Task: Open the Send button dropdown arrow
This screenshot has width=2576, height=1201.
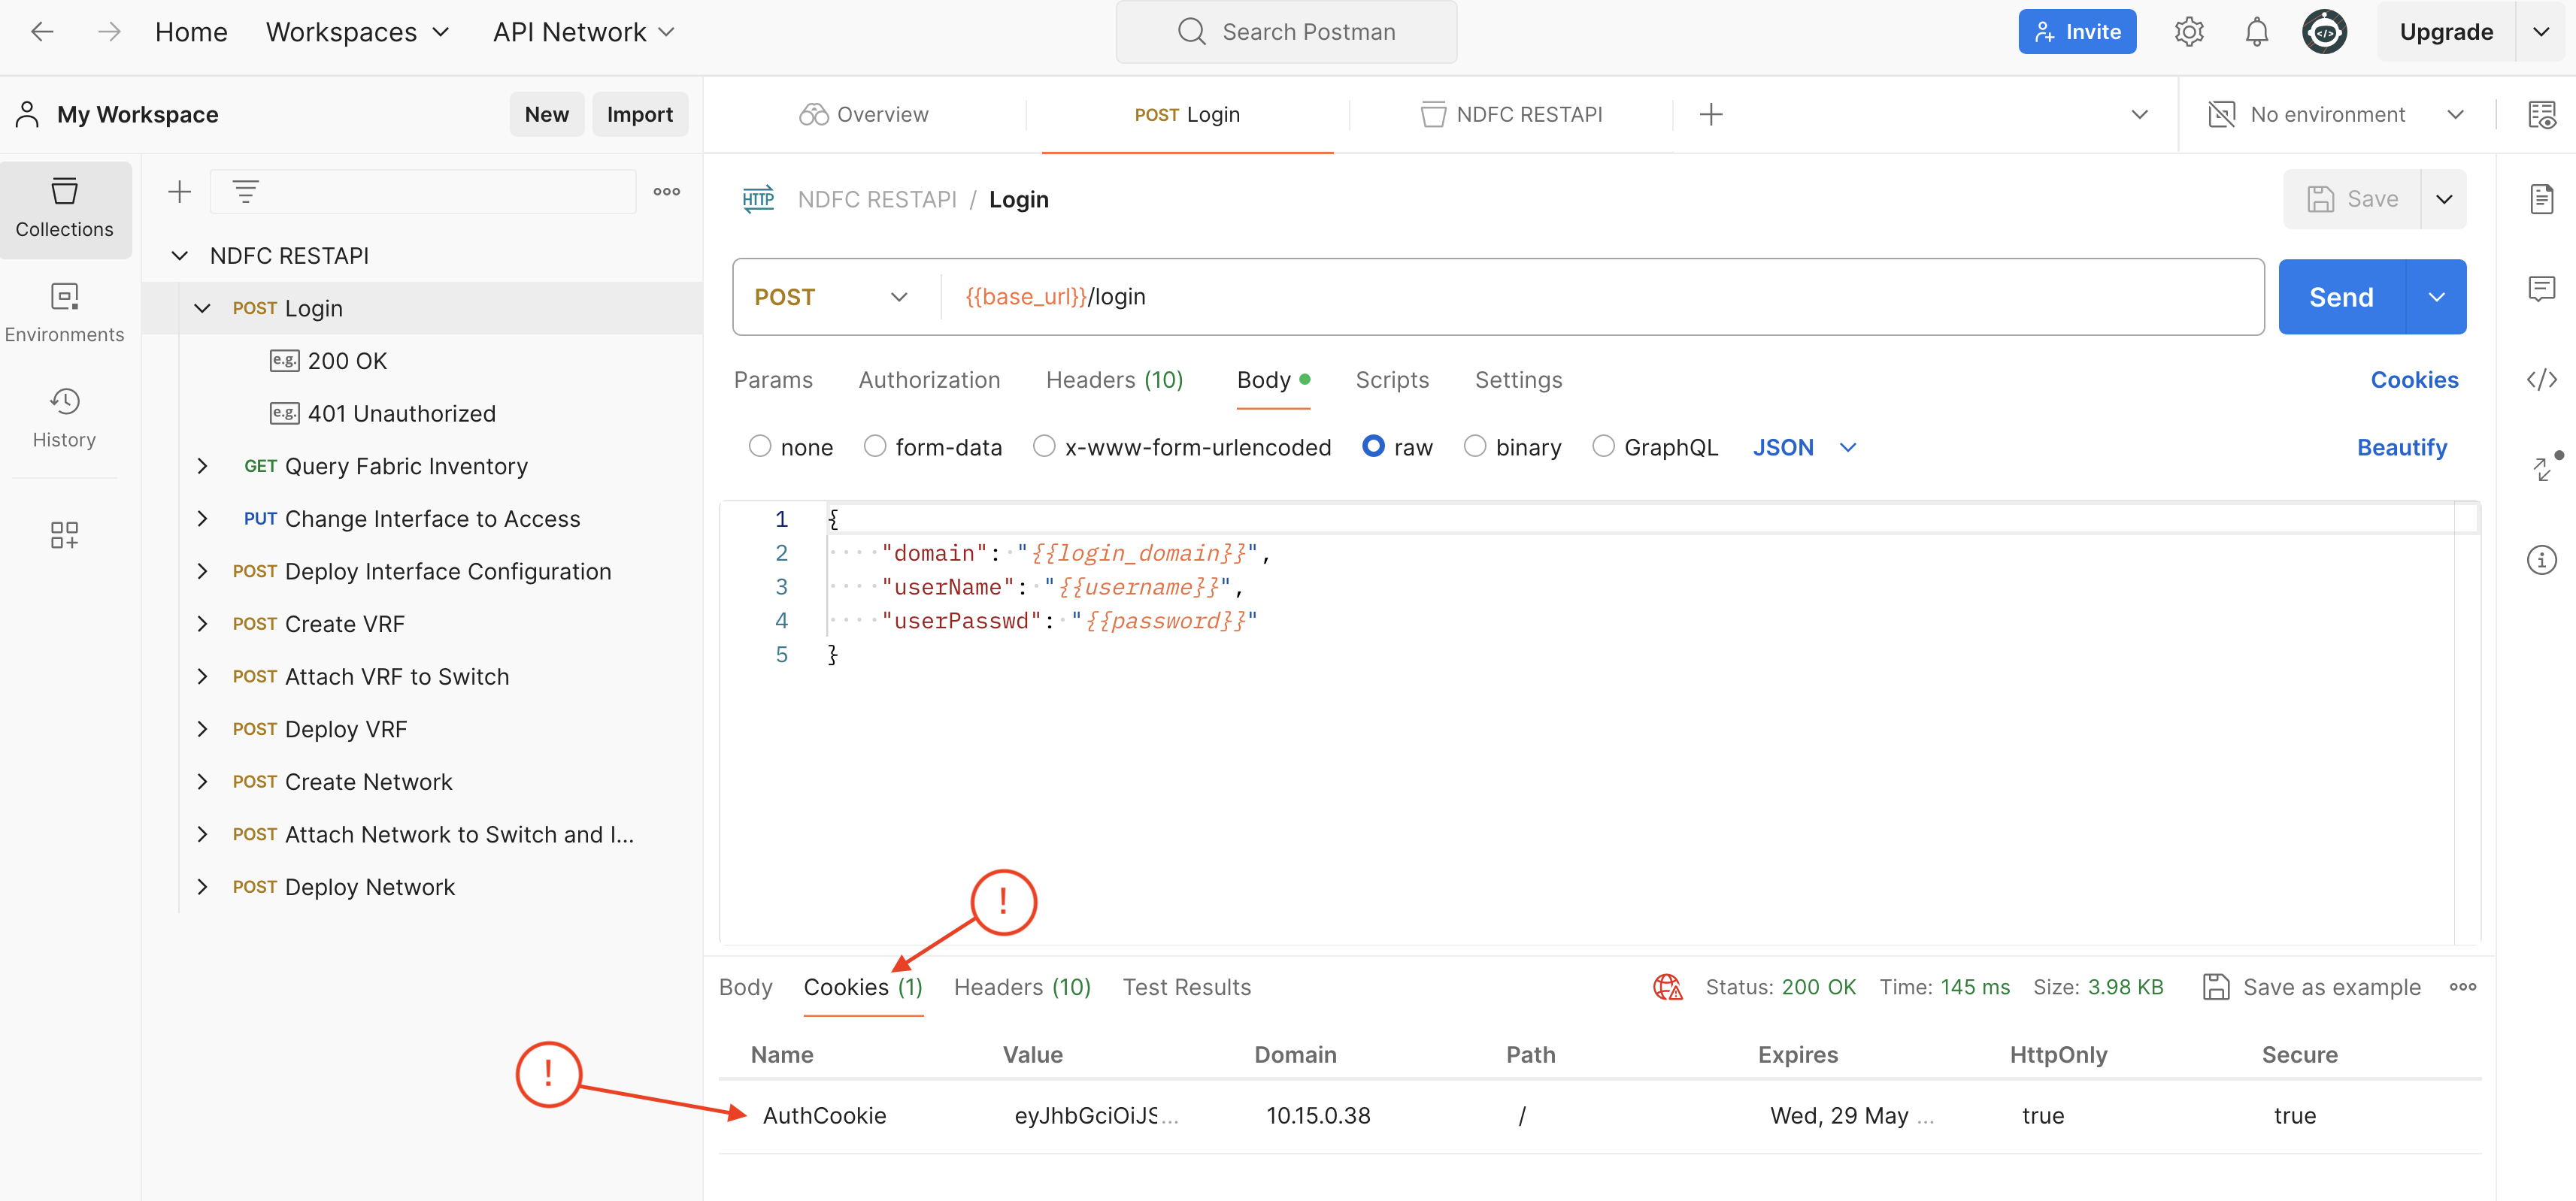Action: tap(2436, 297)
